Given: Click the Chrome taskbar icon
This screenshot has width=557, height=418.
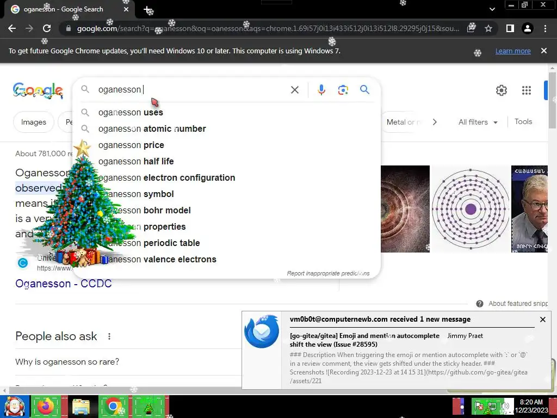Looking at the screenshot, I should click(x=113, y=406).
